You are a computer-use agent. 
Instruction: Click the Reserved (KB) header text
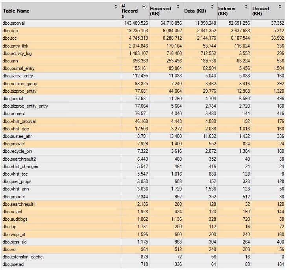161,11
